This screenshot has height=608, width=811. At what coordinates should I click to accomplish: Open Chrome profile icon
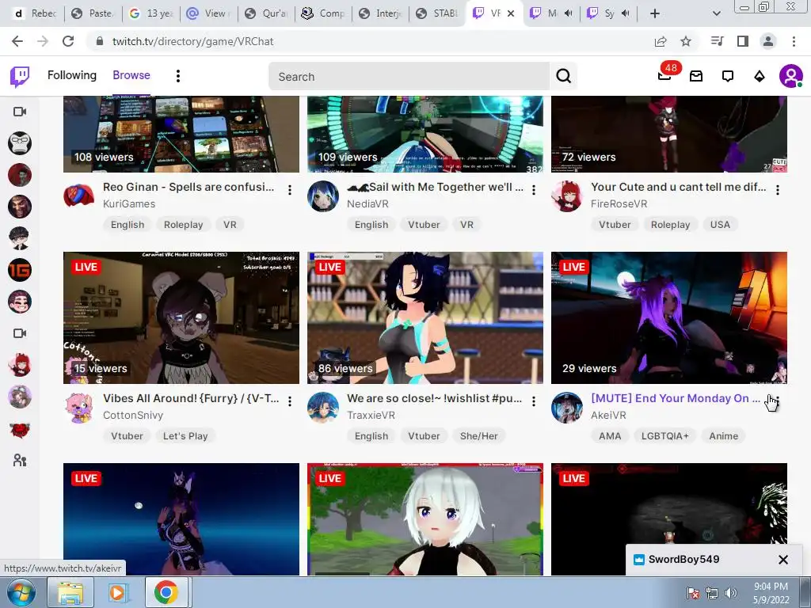(768, 41)
